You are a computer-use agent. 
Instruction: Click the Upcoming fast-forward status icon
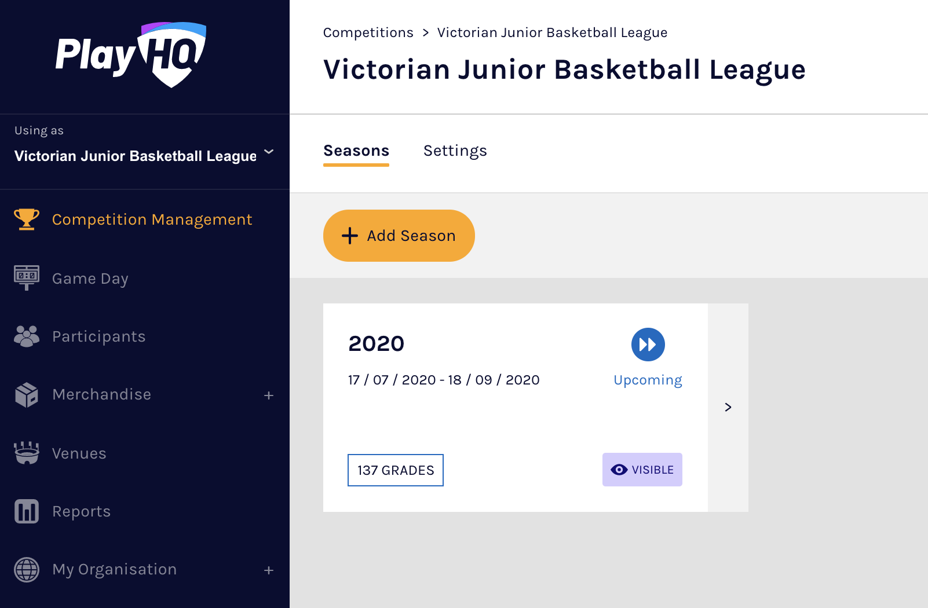click(x=648, y=345)
